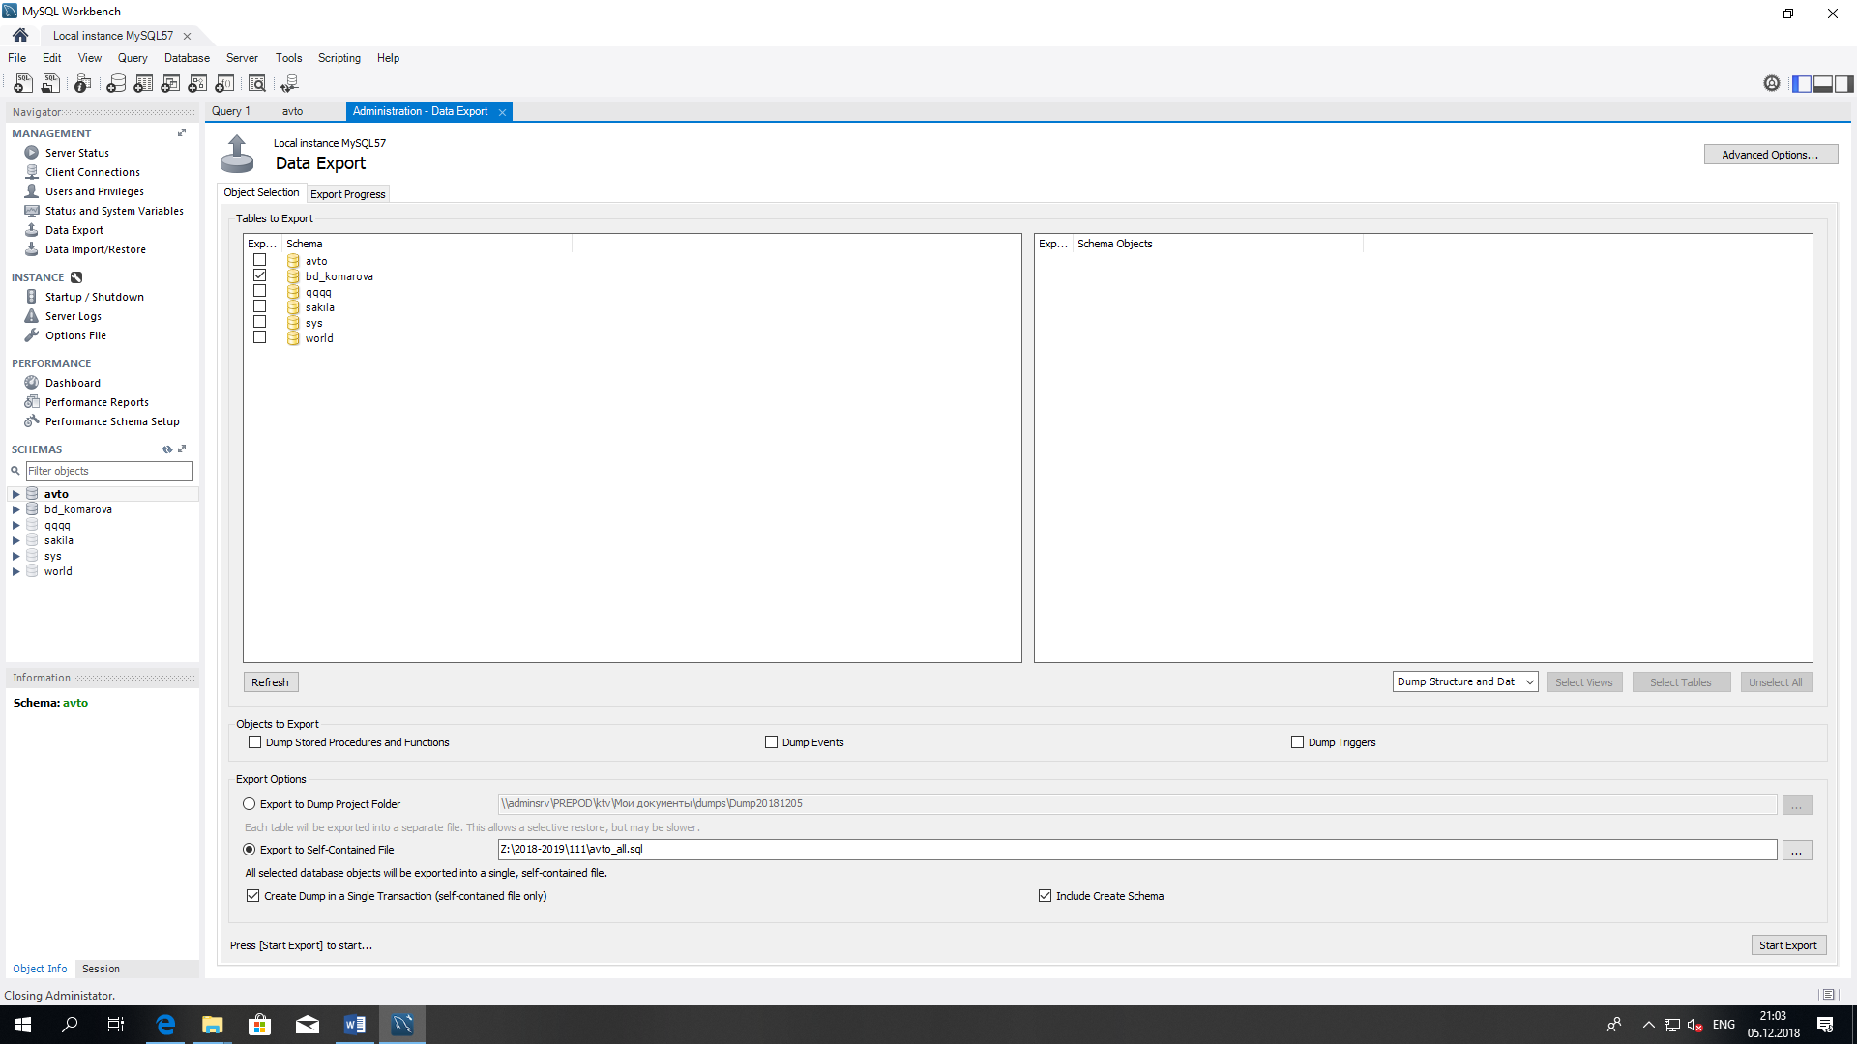Screen dimensions: 1857x1044
Task: Click the reconnect to DBMS toolbar icon
Action: click(289, 84)
